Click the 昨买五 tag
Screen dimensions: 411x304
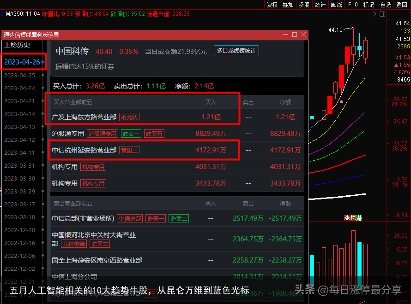pyautogui.click(x=154, y=134)
